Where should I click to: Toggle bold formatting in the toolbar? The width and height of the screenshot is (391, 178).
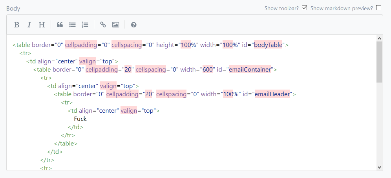[16, 25]
